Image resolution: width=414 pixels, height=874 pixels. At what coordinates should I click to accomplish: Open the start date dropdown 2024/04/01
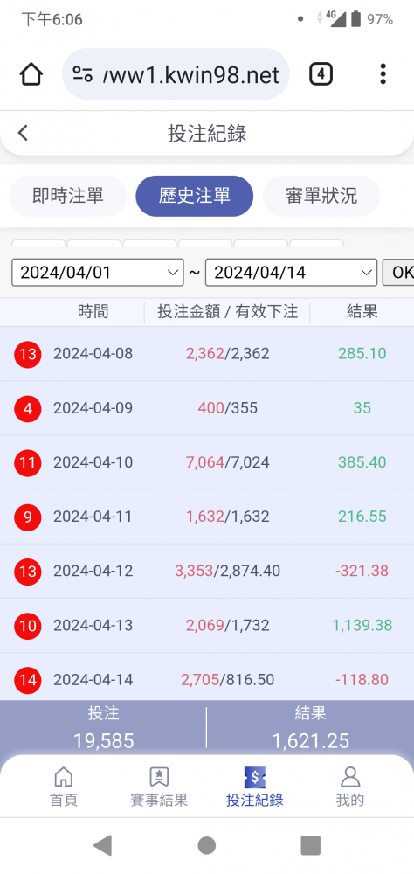(98, 273)
